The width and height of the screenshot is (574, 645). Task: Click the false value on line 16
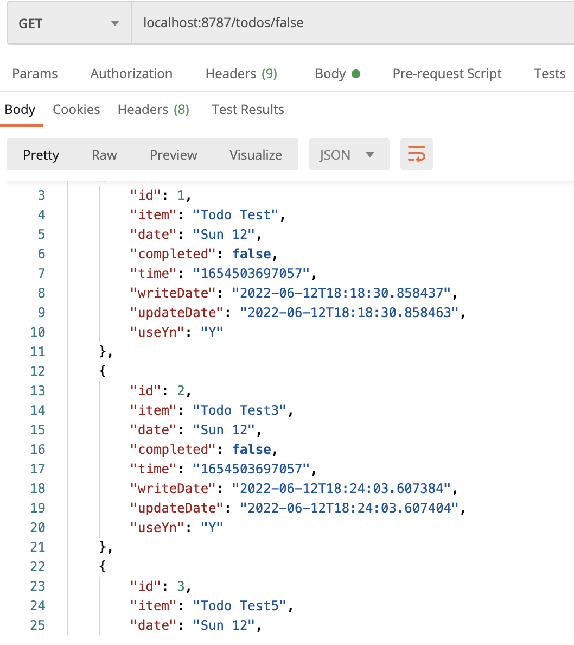(x=252, y=449)
